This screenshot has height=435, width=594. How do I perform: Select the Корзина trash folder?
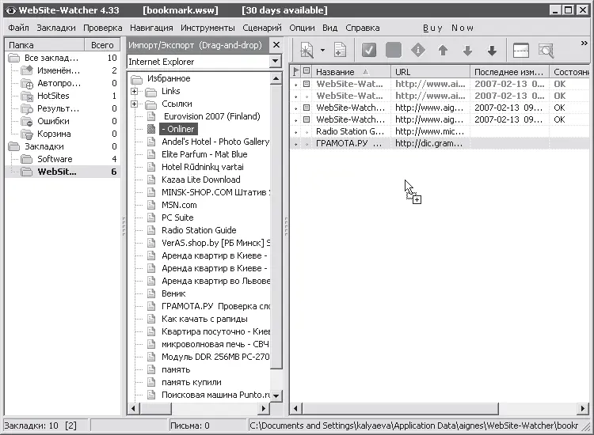[x=53, y=134]
